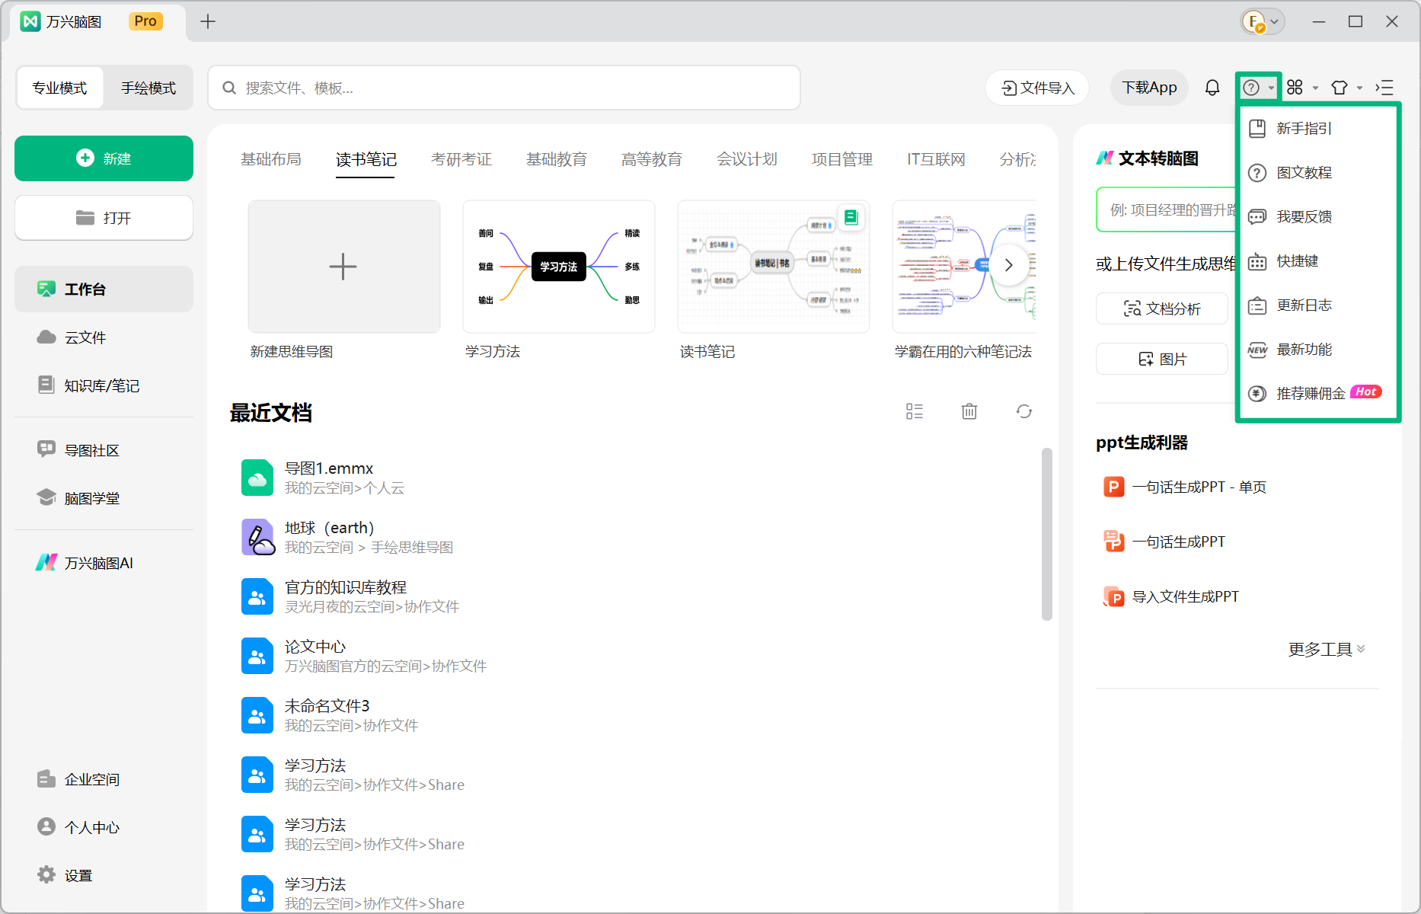Click the 文档分析 button
The width and height of the screenshot is (1421, 914).
[1162, 308]
